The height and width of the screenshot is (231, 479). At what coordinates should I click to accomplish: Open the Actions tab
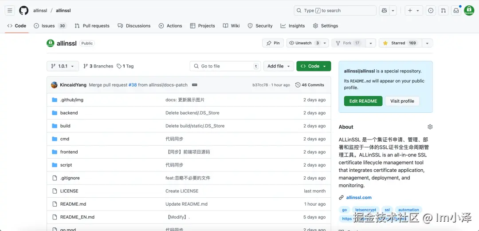[170, 26]
